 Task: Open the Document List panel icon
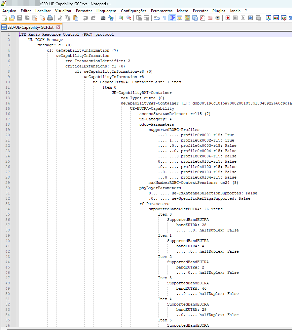(x=195, y=18)
